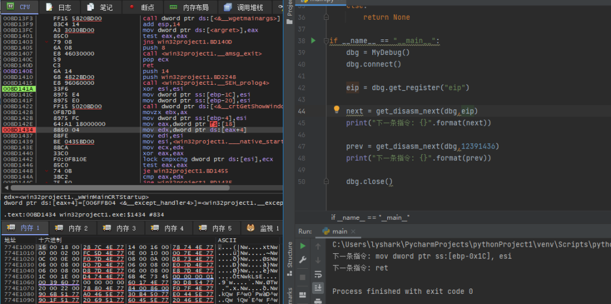
Task: Click the fold marker at line 36
Action: [x=327, y=18]
